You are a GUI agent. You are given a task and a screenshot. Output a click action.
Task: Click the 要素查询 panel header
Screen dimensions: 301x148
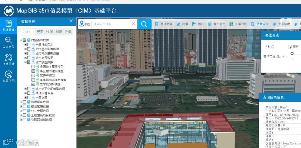(x=281, y=35)
